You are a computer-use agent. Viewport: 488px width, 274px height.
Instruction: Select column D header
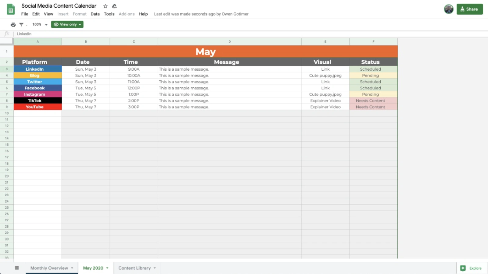point(230,42)
